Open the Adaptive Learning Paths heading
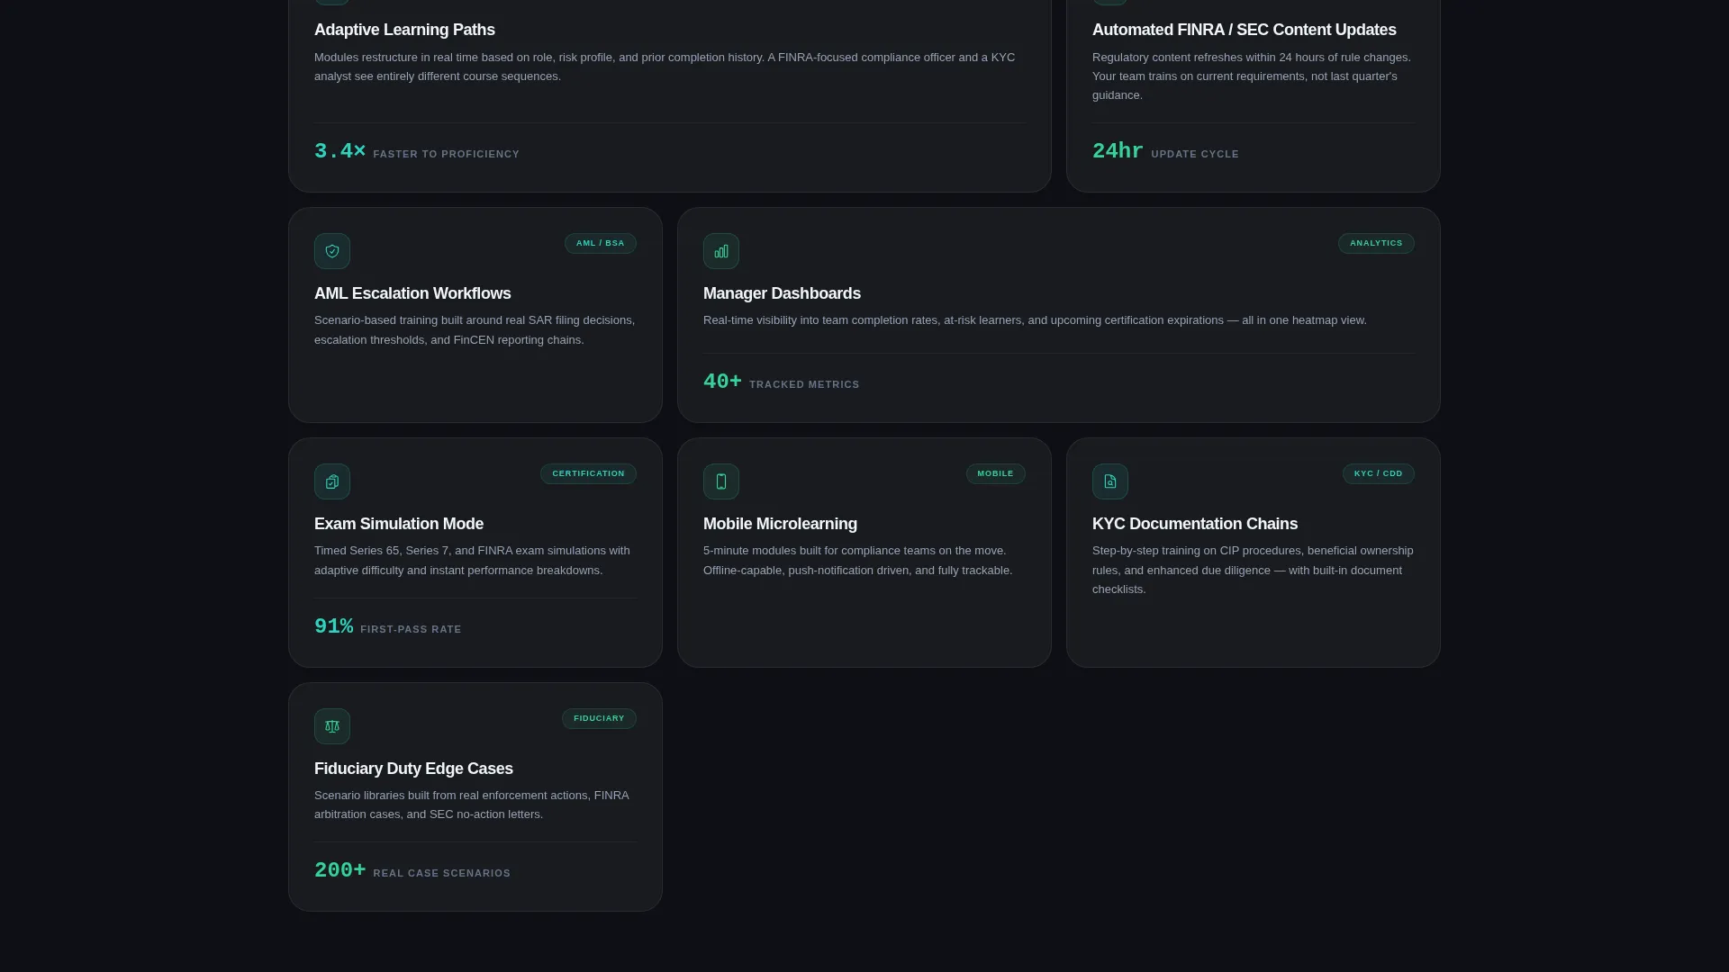Screen dimensions: 1729x972 [x=404, y=30]
